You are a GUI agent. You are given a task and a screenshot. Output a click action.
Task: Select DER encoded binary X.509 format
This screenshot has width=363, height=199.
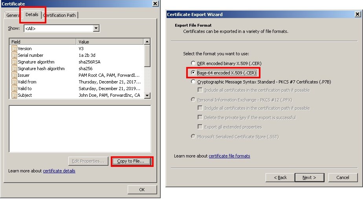pos(193,63)
